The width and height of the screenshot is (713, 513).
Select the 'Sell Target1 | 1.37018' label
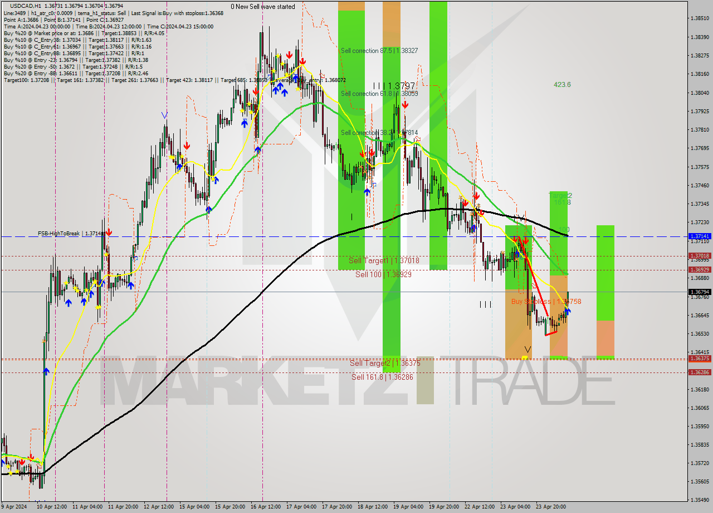point(384,260)
